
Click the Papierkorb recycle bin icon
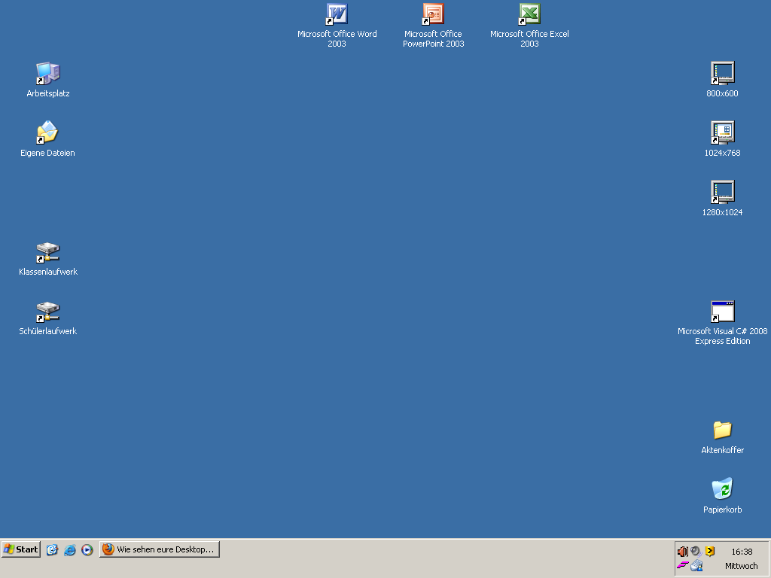[722, 490]
